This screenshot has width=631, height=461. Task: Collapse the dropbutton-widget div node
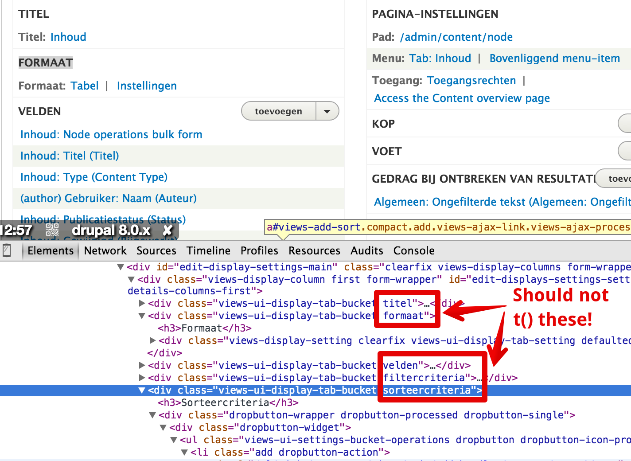[163, 428]
